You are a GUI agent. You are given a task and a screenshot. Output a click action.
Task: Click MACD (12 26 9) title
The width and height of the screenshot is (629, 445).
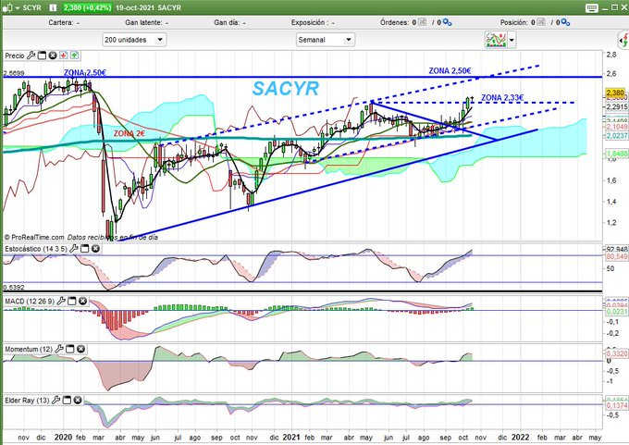pyautogui.click(x=30, y=301)
